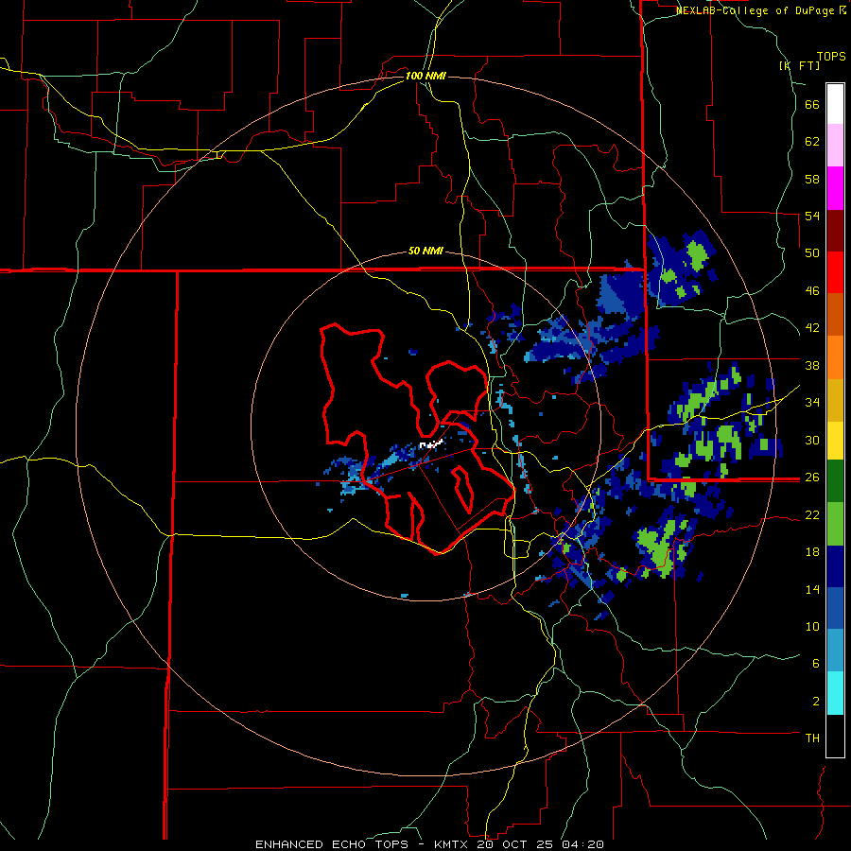Select the dark red legend swatch

click(835, 230)
